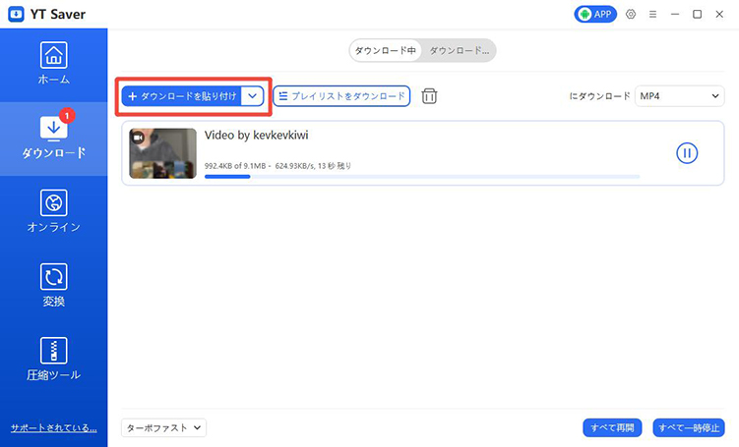739x447 pixels.
Task: Click the YT Saver logo icon
Action: 16,14
